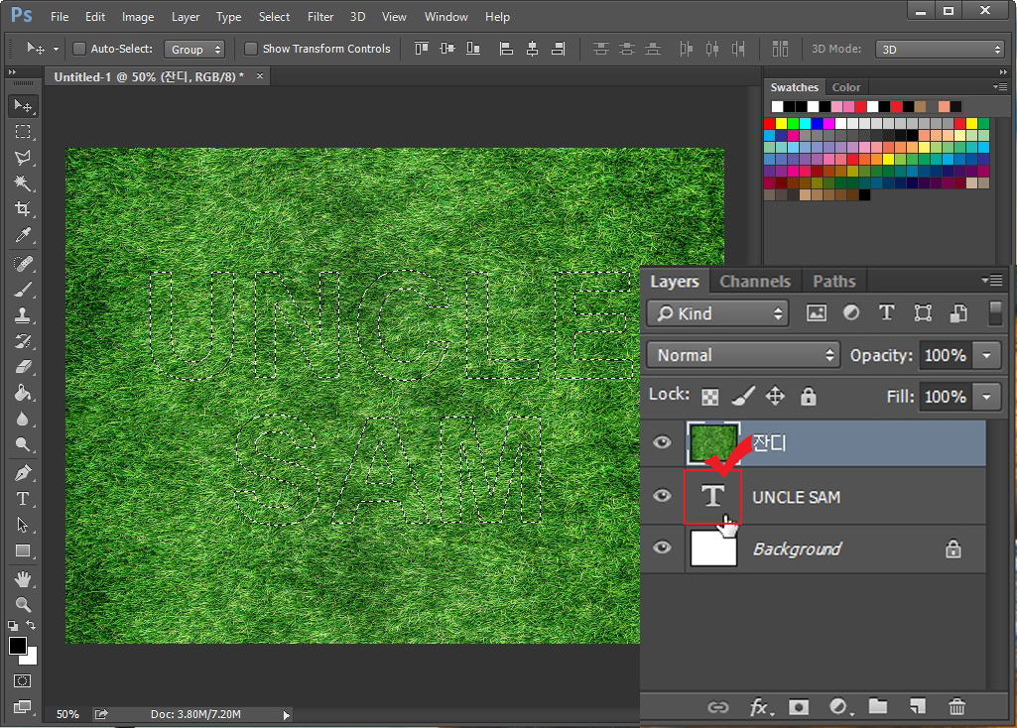
Task: Open the Group auto-select dropdown
Action: click(x=193, y=50)
